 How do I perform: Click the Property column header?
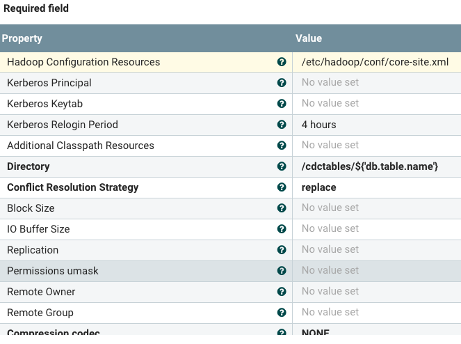(x=22, y=38)
